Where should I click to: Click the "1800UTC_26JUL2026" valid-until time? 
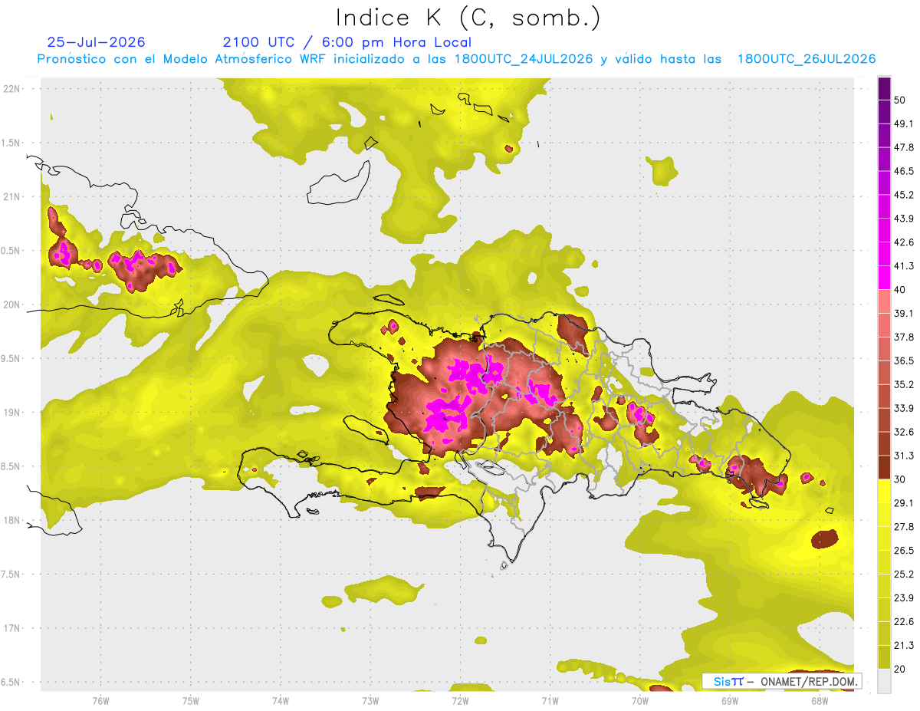807,59
